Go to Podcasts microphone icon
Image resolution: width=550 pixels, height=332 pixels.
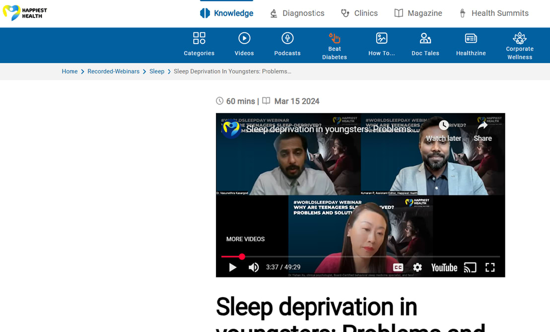[x=287, y=39]
